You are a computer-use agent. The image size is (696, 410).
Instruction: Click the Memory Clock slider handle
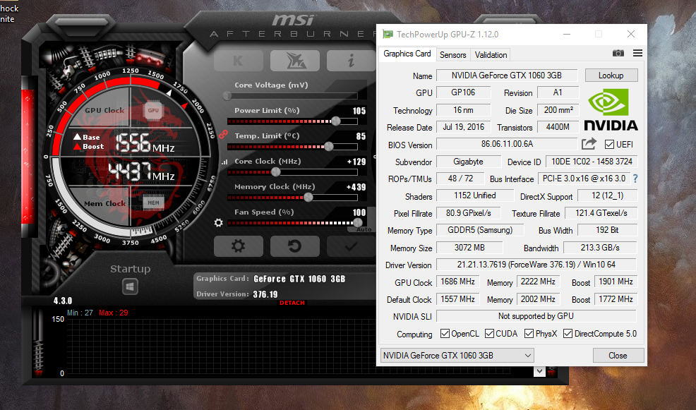click(308, 197)
